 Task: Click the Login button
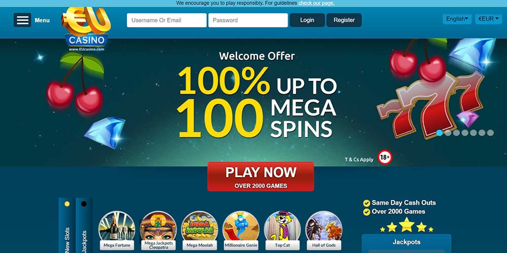click(x=307, y=20)
